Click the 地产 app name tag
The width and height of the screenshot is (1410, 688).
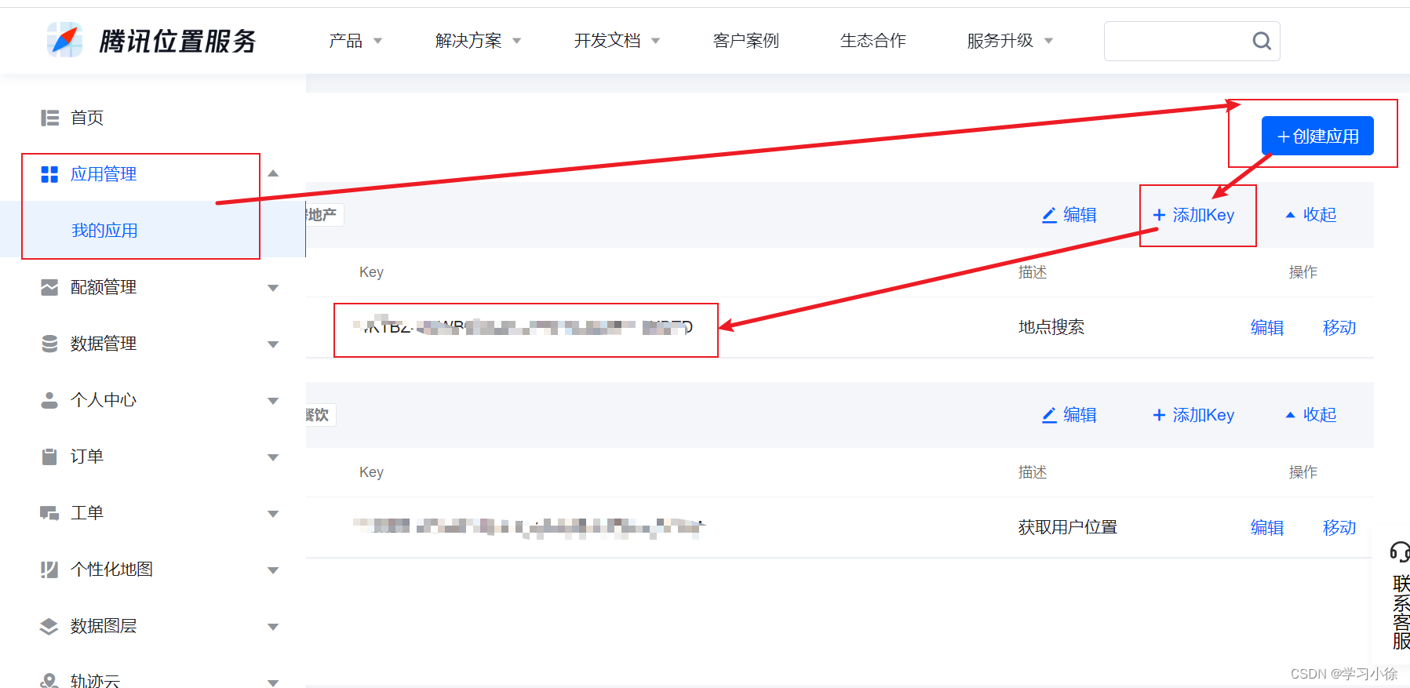pos(323,215)
